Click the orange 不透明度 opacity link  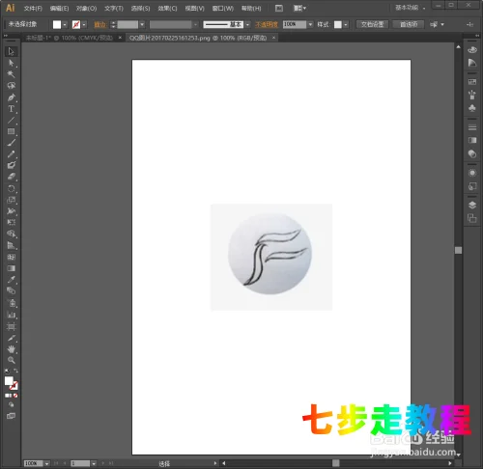click(x=267, y=24)
